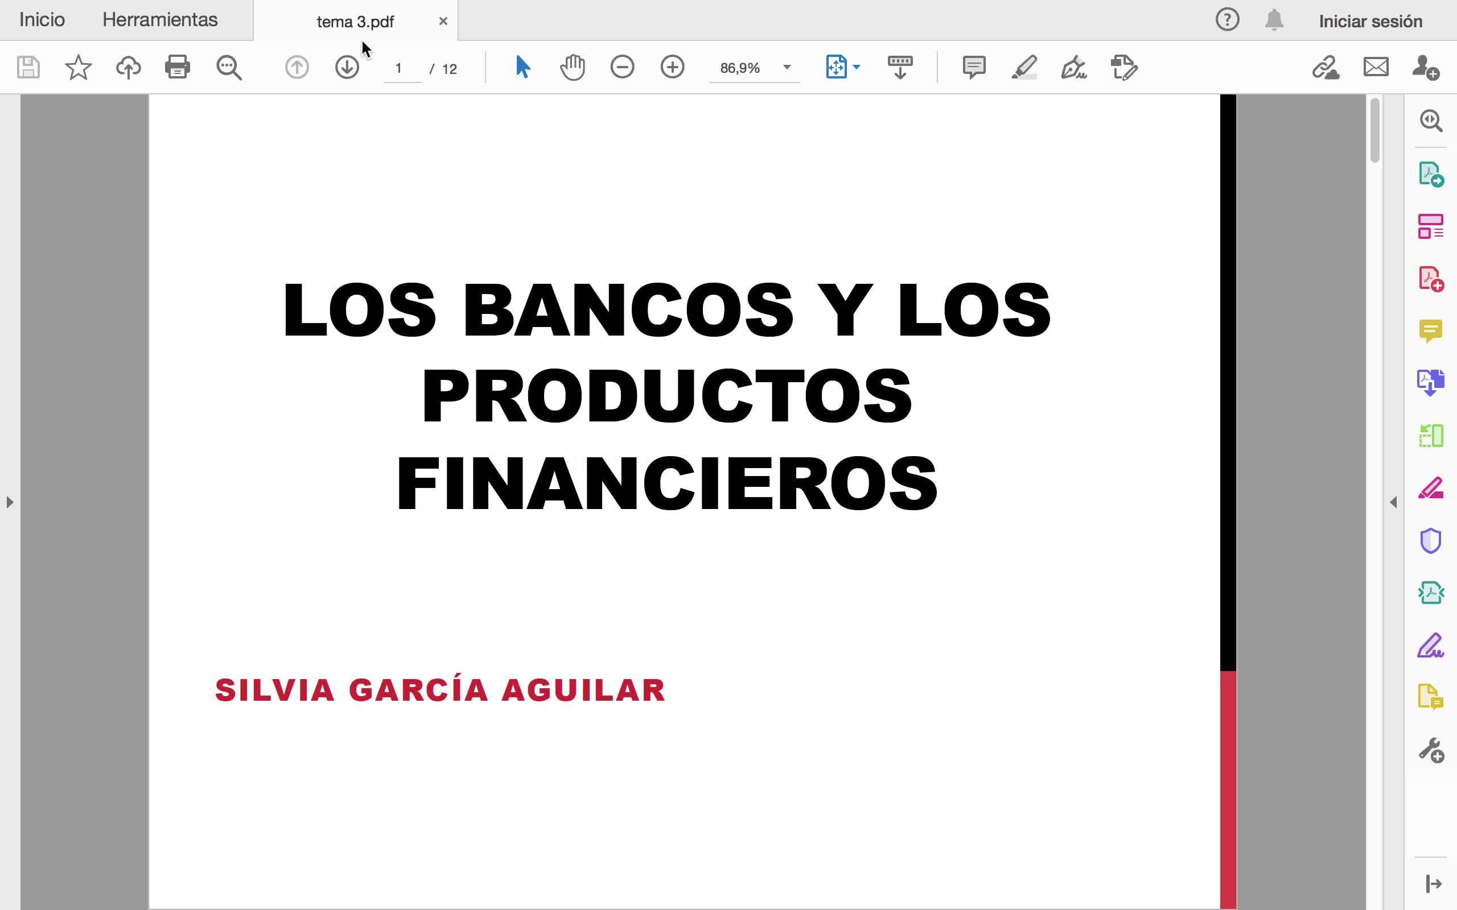The height and width of the screenshot is (910, 1457).
Task: Switch to the Herramientas tab
Action: coord(159,20)
